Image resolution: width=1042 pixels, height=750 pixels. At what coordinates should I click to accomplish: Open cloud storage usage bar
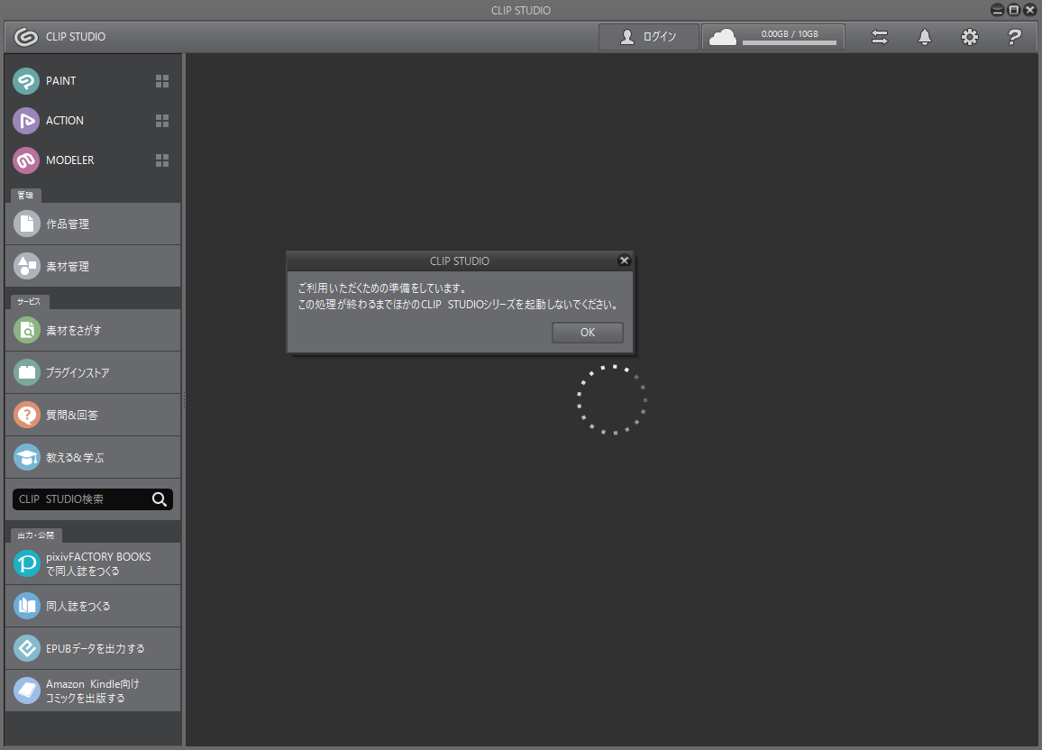coord(772,37)
